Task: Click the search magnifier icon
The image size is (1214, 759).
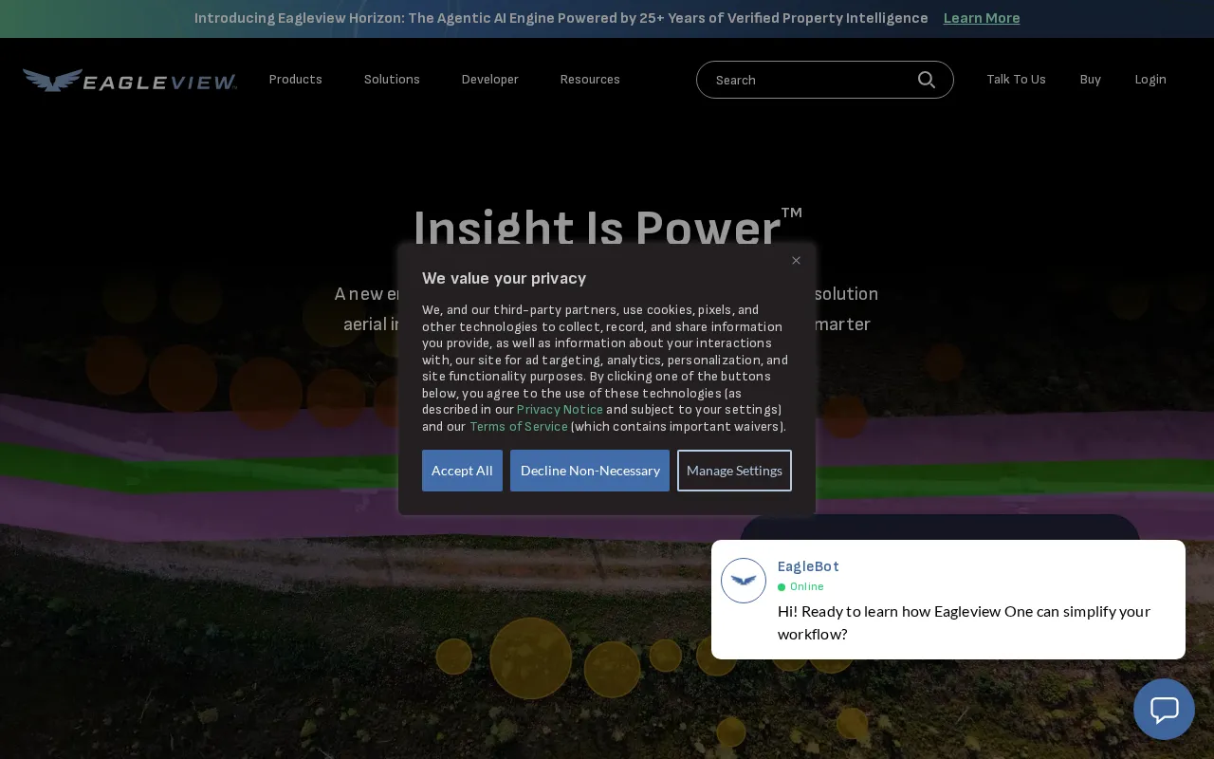Action: pos(927,80)
